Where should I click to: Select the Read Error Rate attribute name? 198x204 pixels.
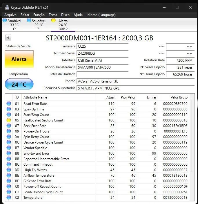pos(35,104)
